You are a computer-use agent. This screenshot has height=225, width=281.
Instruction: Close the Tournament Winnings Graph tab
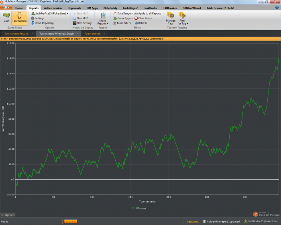(x=77, y=34)
